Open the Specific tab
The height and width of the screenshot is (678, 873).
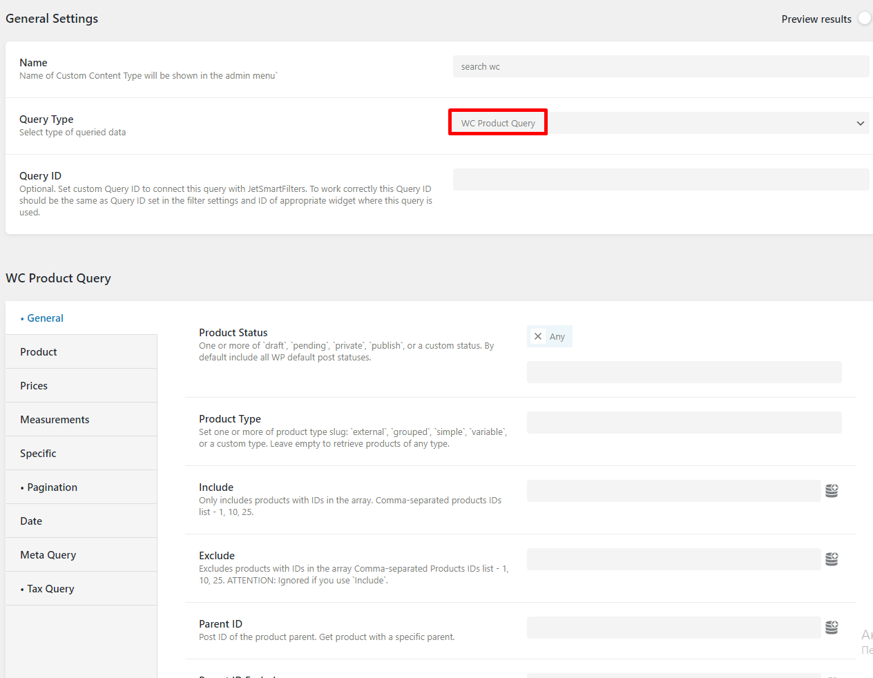pyautogui.click(x=81, y=454)
